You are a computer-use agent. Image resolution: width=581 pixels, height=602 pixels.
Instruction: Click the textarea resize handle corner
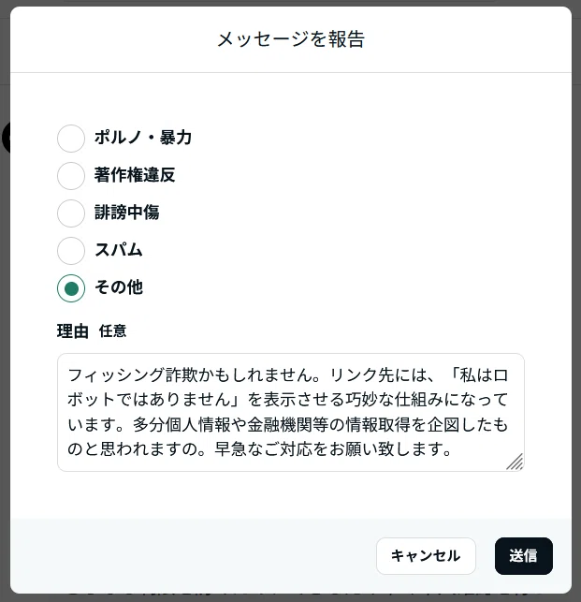click(x=515, y=462)
